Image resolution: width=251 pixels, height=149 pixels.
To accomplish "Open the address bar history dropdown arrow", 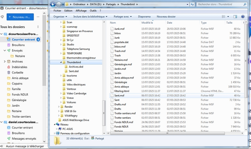I will 188,4.
